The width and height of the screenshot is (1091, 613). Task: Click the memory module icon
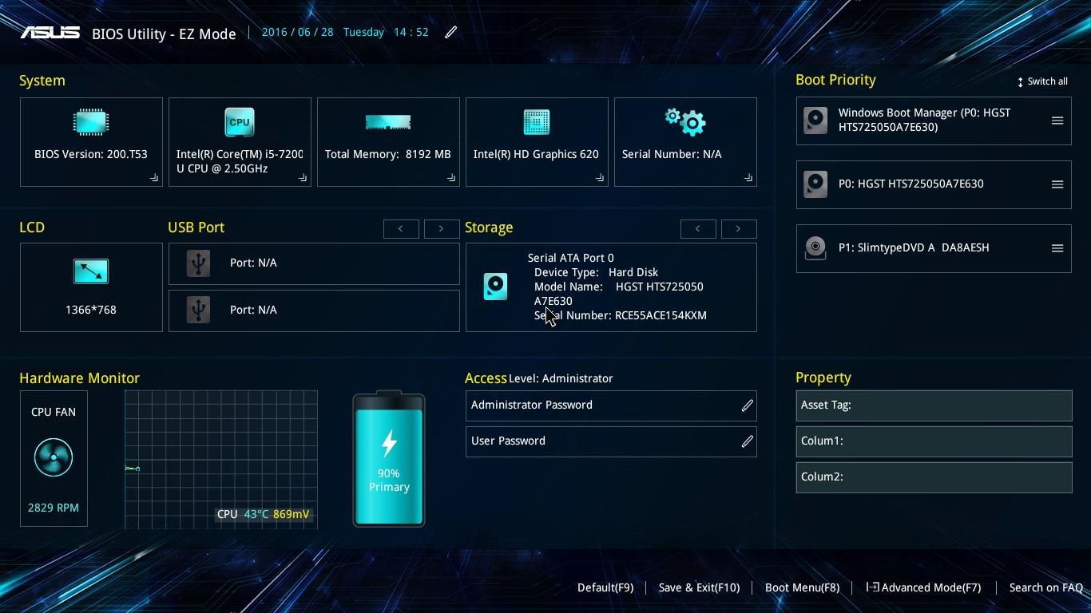pos(388,121)
